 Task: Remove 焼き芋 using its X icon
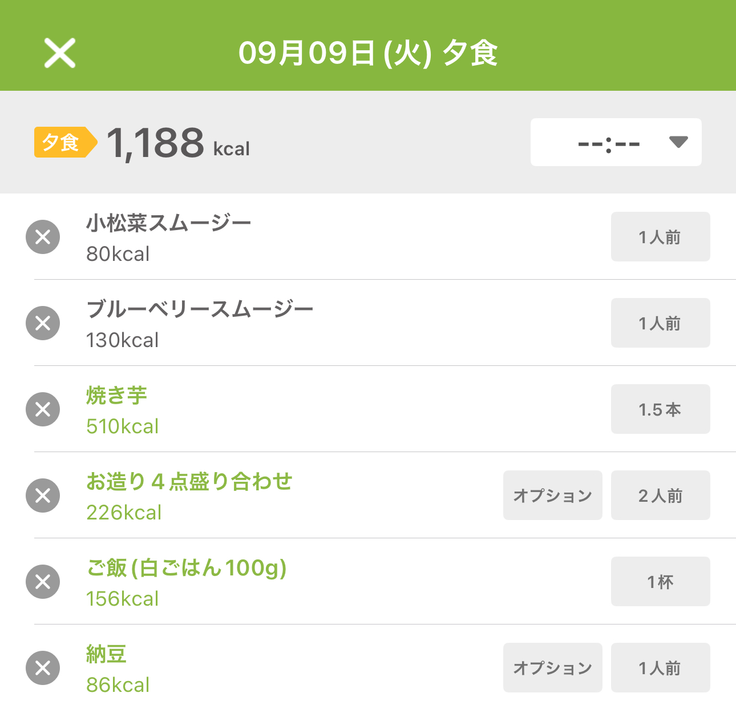click(x=43, y=409)
